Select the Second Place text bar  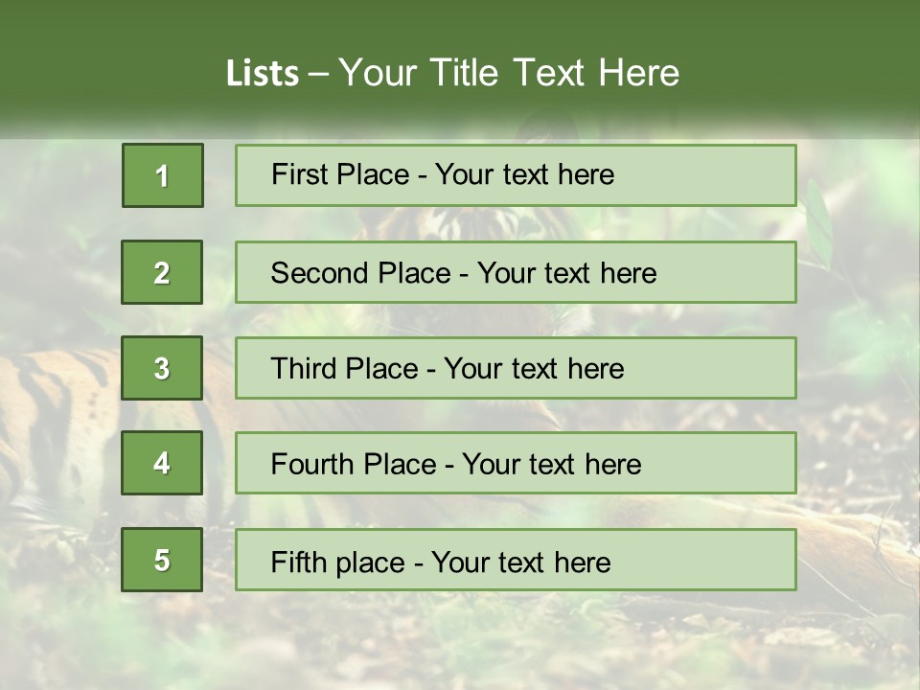pyautogui.click(x=516, y=272)
